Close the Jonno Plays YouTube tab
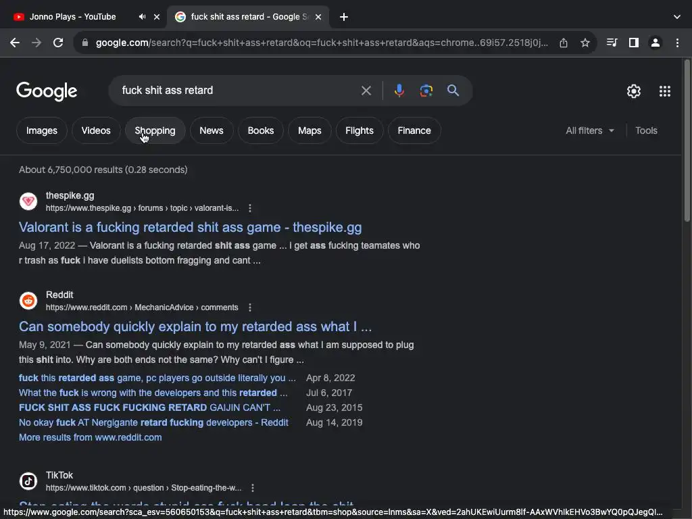 (157, 17)
